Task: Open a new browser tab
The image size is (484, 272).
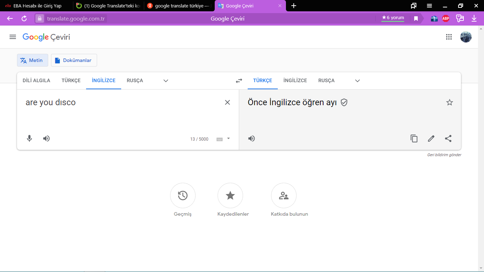Action: click(293, 6)
